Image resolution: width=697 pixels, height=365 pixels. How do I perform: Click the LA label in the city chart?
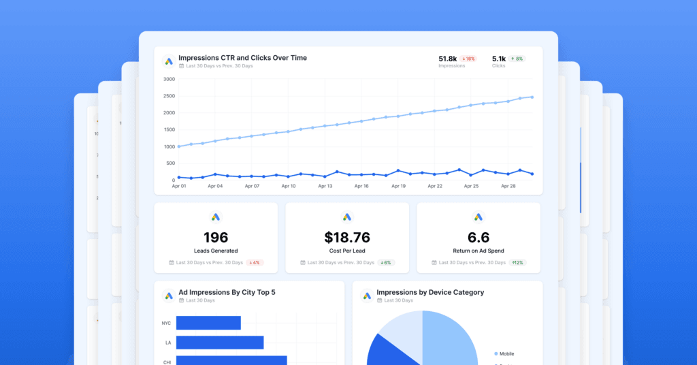click(168, 343)
